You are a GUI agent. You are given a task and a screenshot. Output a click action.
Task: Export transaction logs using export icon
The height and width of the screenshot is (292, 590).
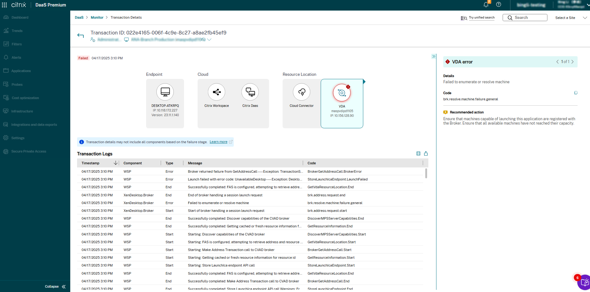click(426, 153)
